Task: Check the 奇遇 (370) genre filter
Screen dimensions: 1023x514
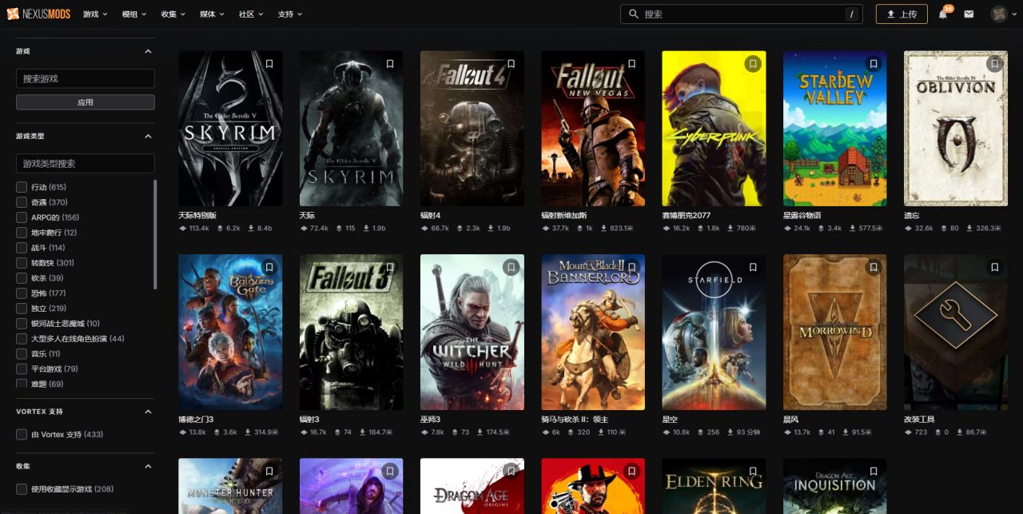Action: pos(22,202)
